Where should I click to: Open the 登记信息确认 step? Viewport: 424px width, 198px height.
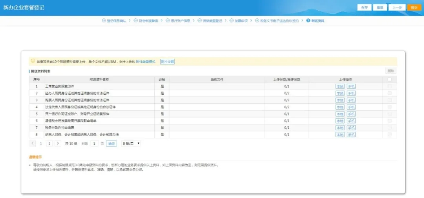(x=114, y=21)
